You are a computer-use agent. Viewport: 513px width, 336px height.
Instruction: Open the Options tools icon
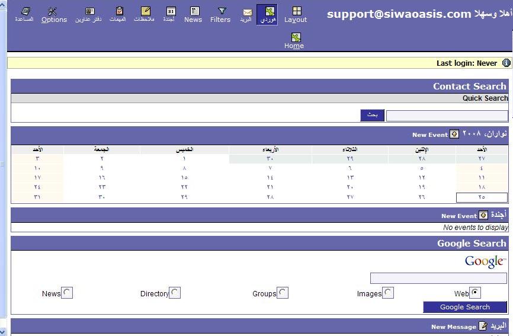[54, 12]
